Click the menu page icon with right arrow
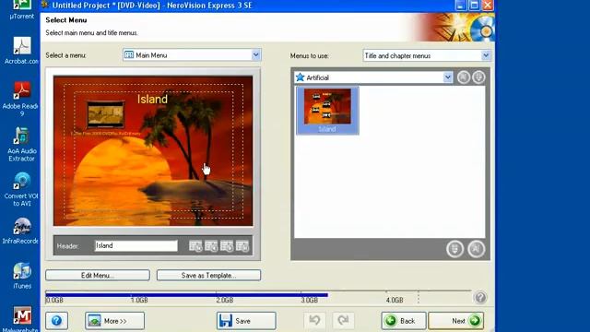The width and height of the screenshot is (590, 332). coord(227,246)
